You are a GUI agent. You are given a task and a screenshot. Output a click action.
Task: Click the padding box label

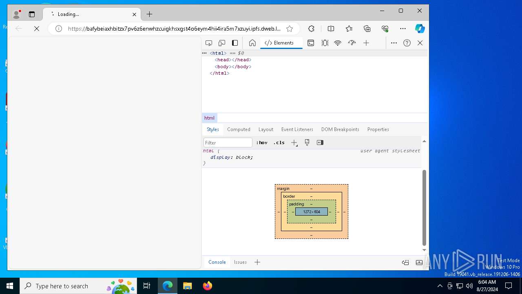pyautogui.click(x=296, y=204)
